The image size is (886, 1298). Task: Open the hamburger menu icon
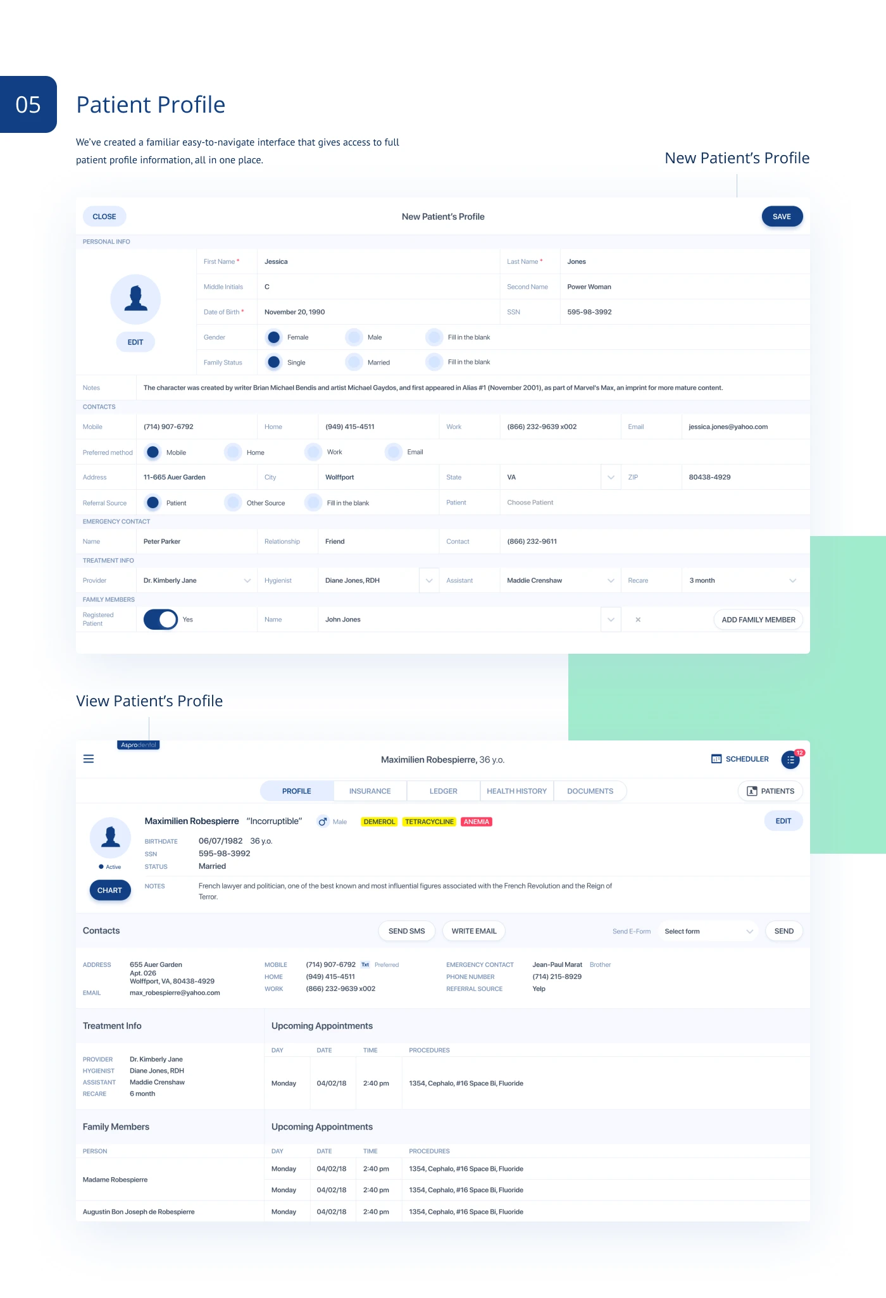click(x=89, y=759)
